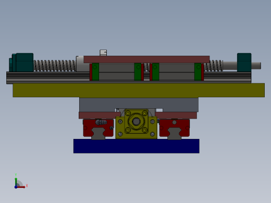Select the large teal bearing block at left end
This screenshot has height=203, width=271.
24,62
